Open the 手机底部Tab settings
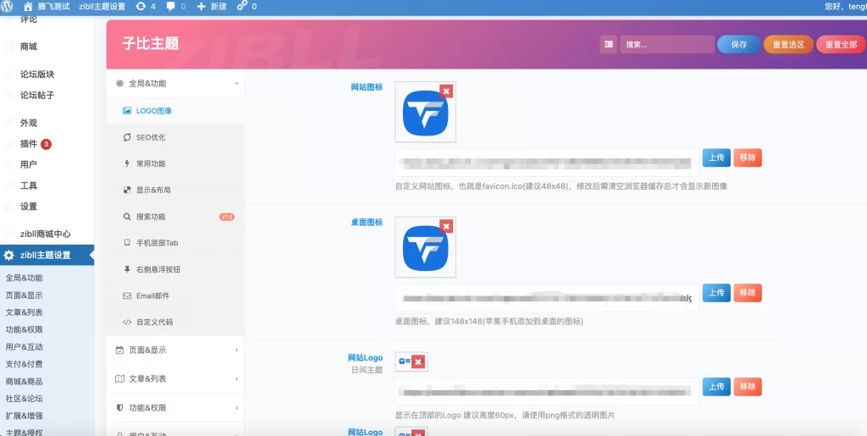Screen dimensions: 867x436 pos(175,243)
